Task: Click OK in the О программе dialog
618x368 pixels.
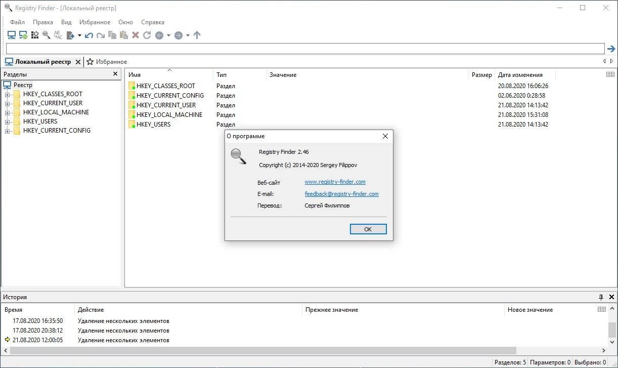Action: click(x=368, y=229)
